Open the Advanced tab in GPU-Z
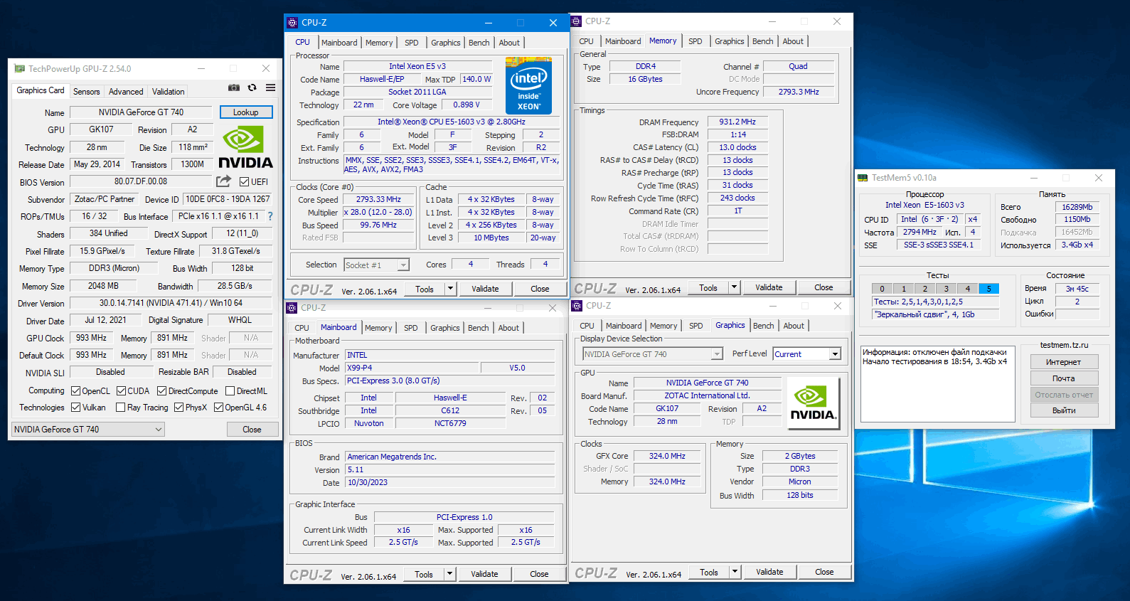Image resolution: width=1130 pixels, height=601 pixels. (126, 92)
